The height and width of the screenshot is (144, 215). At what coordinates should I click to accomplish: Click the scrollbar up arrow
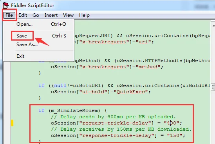[213, 26]
